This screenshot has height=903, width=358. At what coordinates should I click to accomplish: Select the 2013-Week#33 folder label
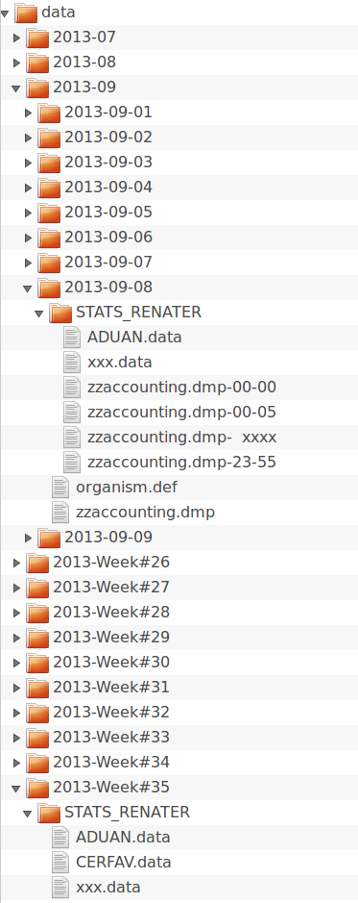click(x=111, y=738)
